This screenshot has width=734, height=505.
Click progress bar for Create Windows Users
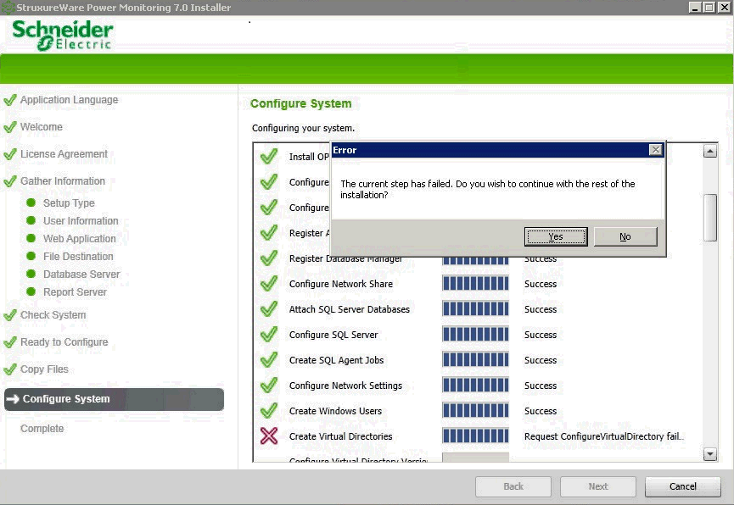tap(475, 411)
